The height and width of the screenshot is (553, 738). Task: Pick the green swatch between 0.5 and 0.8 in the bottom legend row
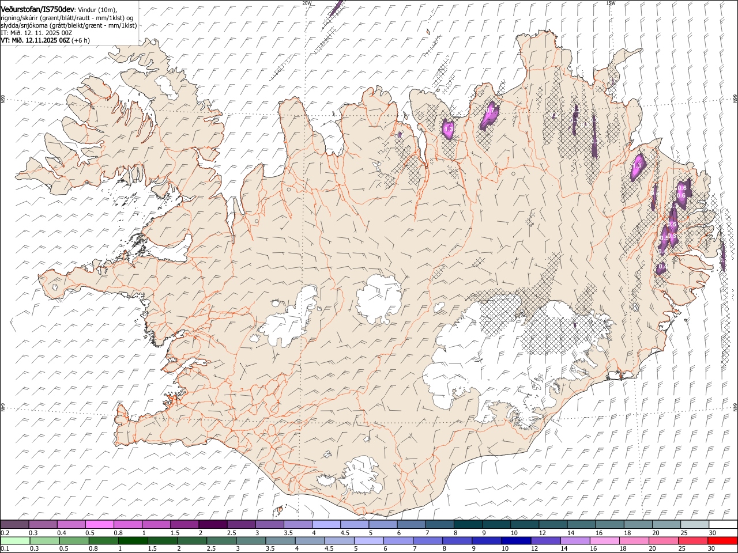pos(74,541)
